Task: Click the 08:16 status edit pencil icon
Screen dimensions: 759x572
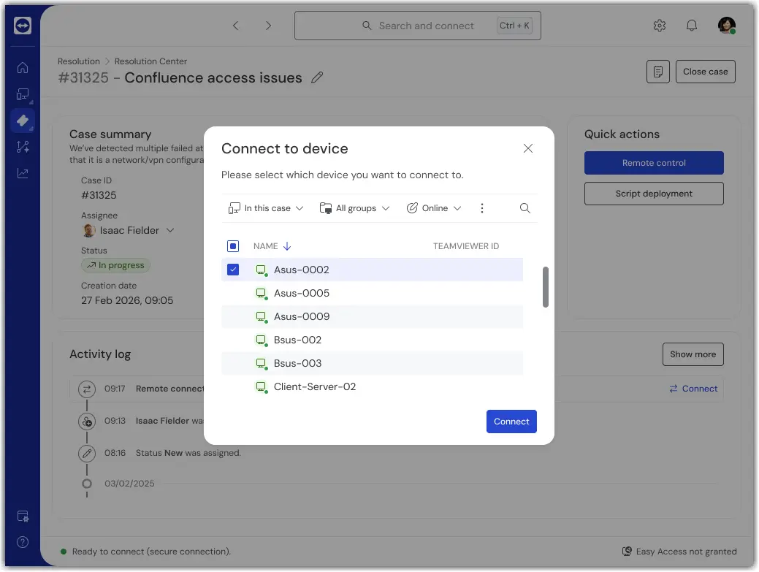Action: click(x=87, y=454)
